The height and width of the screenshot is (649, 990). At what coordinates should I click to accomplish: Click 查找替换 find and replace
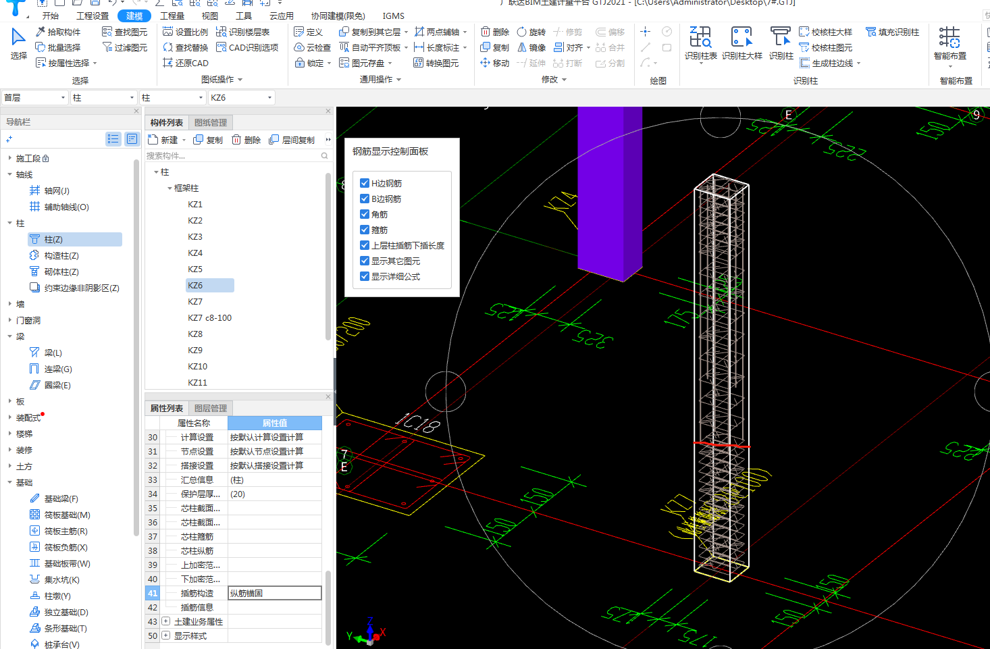(x=186, y=47)
